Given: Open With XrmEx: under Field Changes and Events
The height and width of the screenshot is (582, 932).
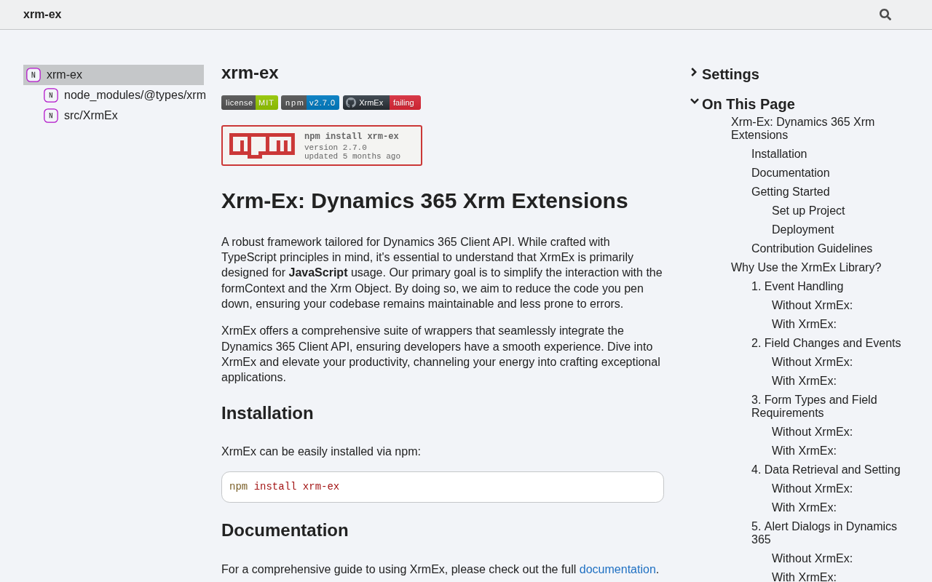Looking at the screenshot, I should coord(804,381).
